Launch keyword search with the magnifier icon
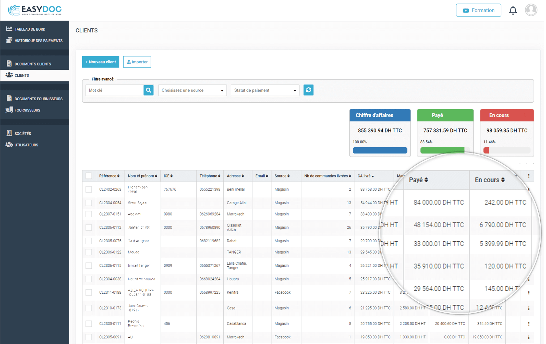Image resolution: width=546 pixels, height=344 pixels. 148,90
